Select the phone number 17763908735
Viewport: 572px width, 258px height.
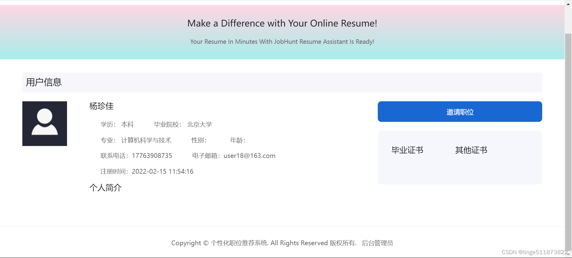tap(152, 156)
